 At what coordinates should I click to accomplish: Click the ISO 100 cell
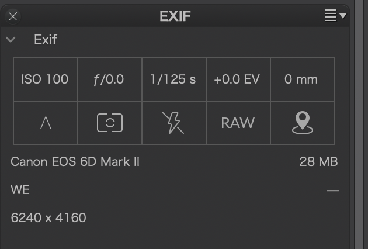[x=46, y=79]
